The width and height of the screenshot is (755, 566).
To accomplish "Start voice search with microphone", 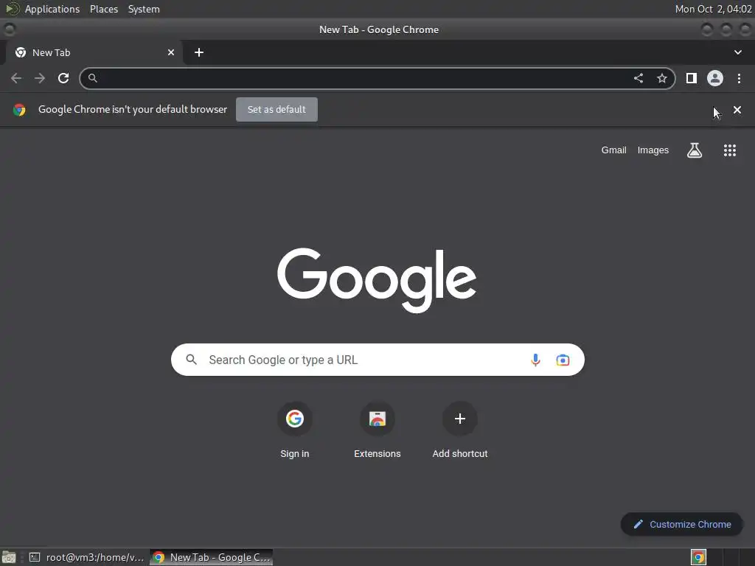I will [535, 360].
